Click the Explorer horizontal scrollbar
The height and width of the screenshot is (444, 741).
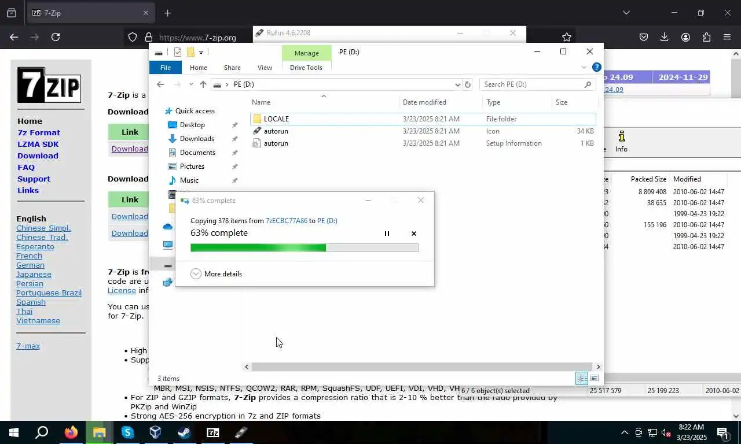(x=421, y=367)
